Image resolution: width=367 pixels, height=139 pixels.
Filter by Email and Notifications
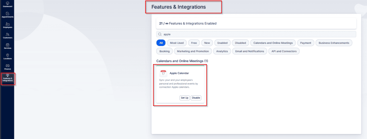pos(249,51)
